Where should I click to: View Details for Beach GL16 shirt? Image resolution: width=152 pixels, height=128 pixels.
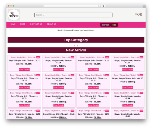point(93,105)
